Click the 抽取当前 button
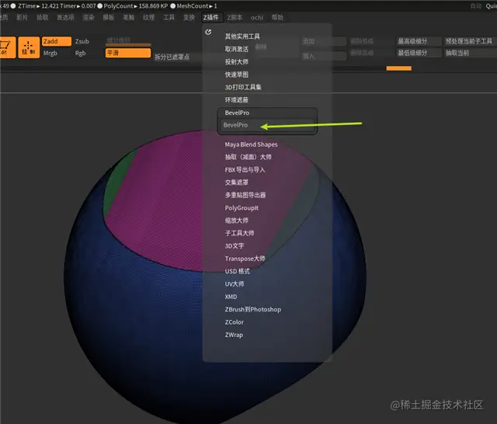 469,53
